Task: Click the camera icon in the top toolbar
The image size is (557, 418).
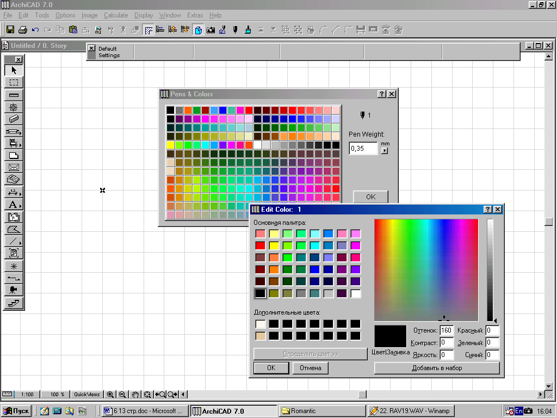Action: tap(211, 30)
